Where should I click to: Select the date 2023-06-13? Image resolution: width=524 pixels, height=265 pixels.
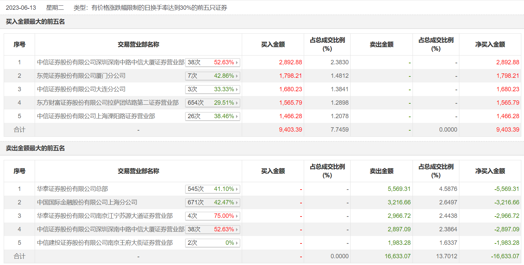[21, 8]
